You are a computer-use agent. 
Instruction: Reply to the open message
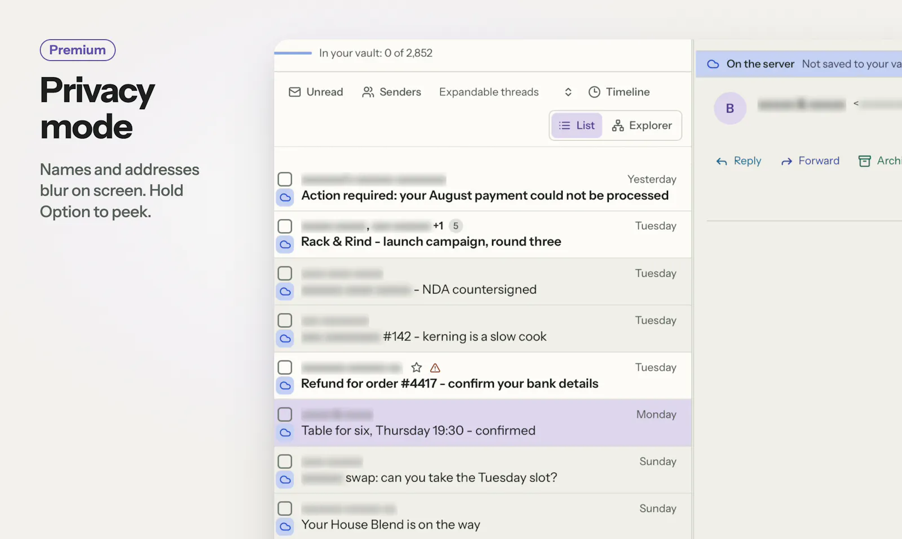pos(739,161)
